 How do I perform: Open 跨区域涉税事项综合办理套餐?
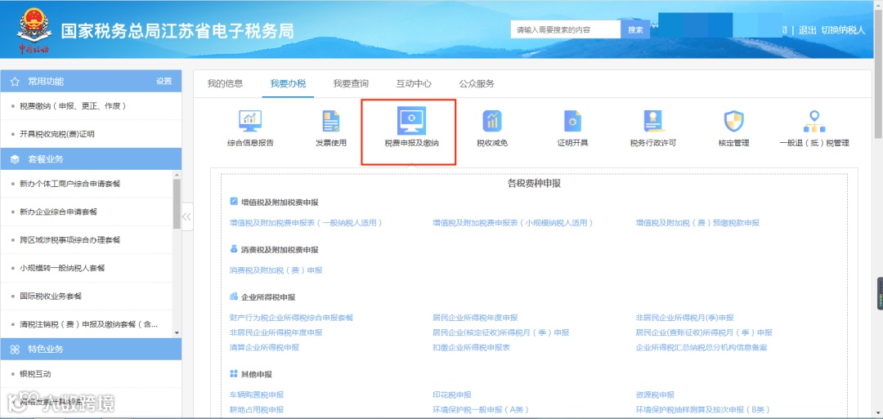[69, 239]
